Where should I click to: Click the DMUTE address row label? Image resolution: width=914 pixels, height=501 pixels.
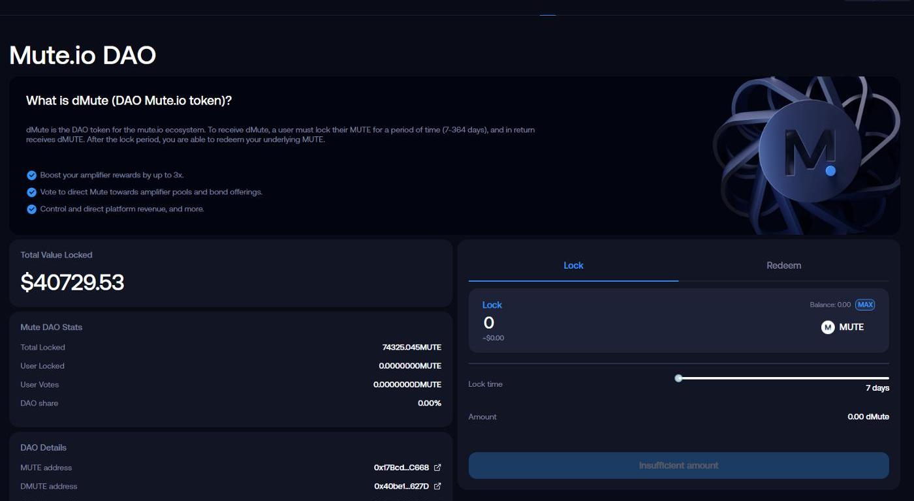(x=49, y=486)
